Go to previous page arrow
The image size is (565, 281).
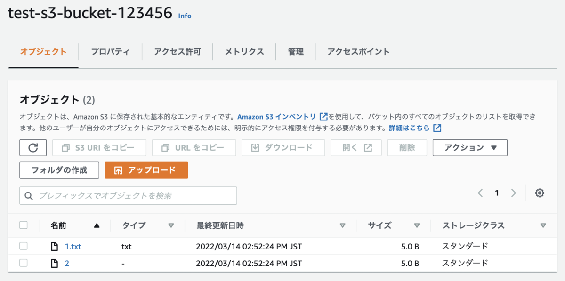point(480,193)
